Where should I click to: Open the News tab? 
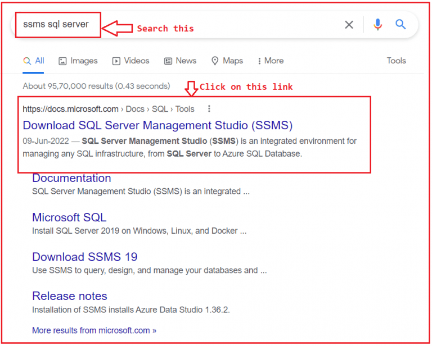coord(180,61)
